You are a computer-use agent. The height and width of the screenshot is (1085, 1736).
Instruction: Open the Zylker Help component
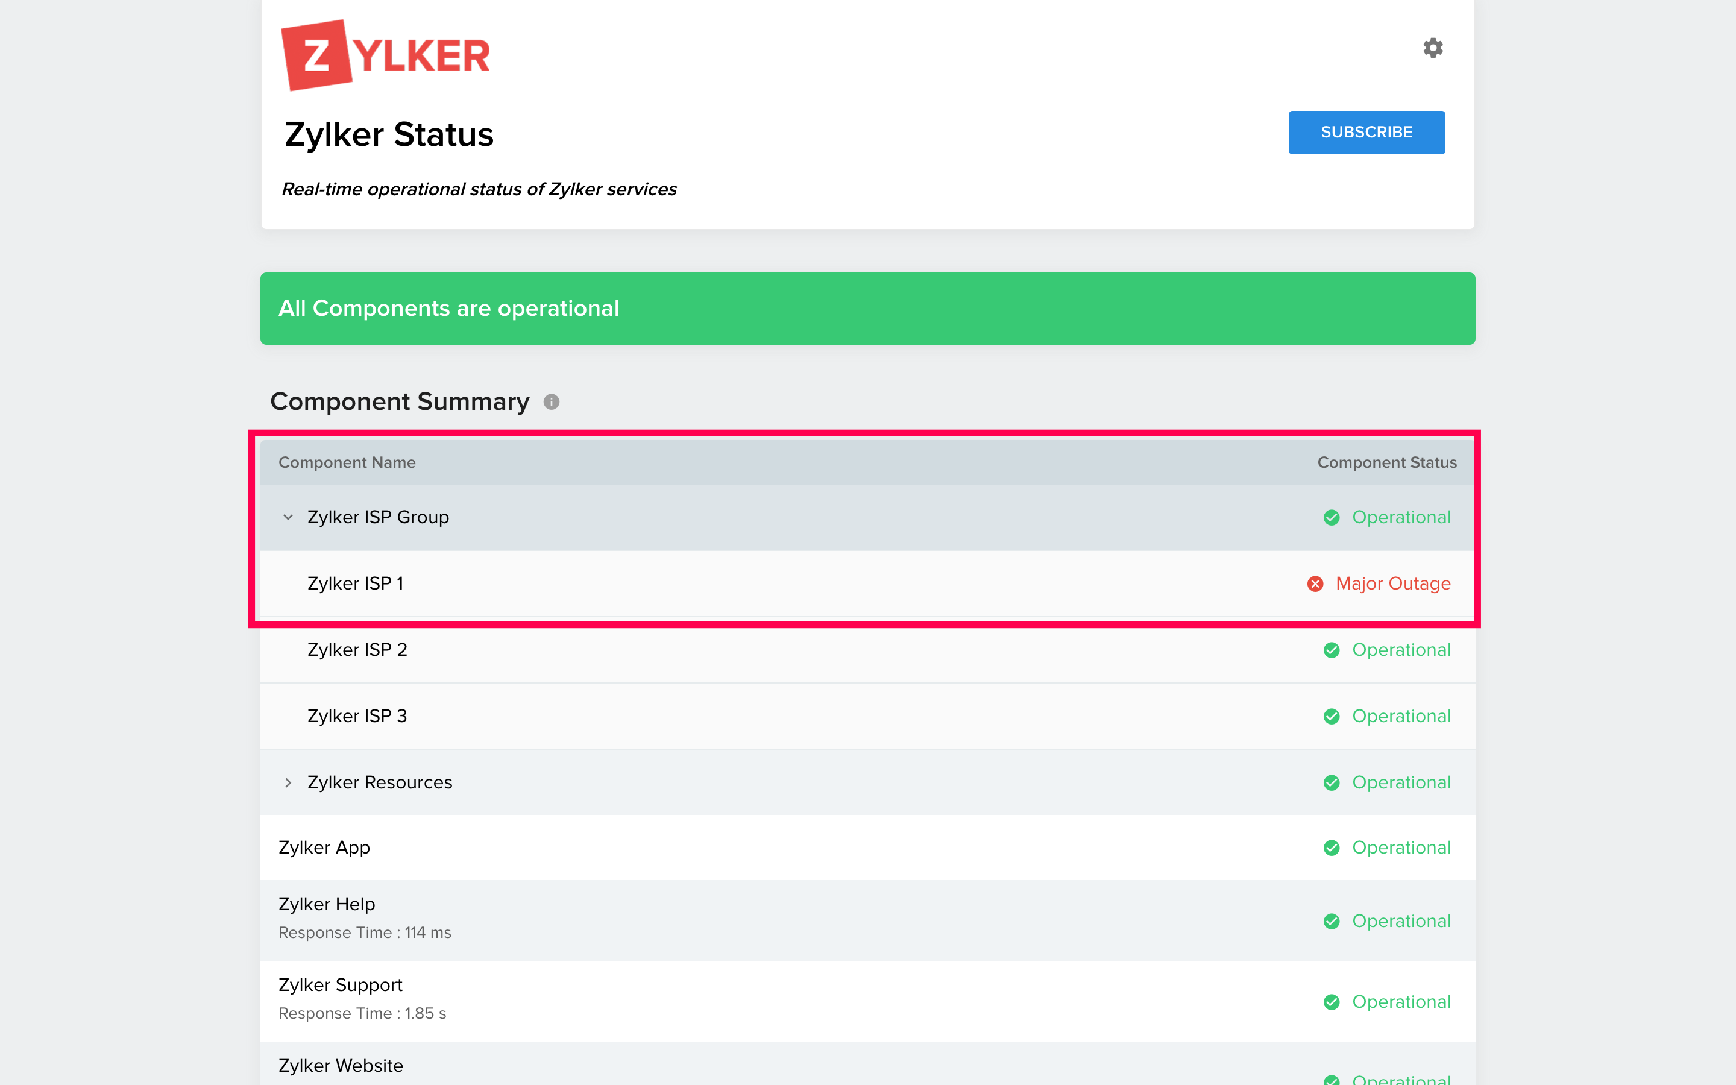pos(326,904)
